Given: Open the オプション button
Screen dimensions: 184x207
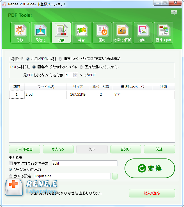Looking at the screenshot, I should pos(58,149).
